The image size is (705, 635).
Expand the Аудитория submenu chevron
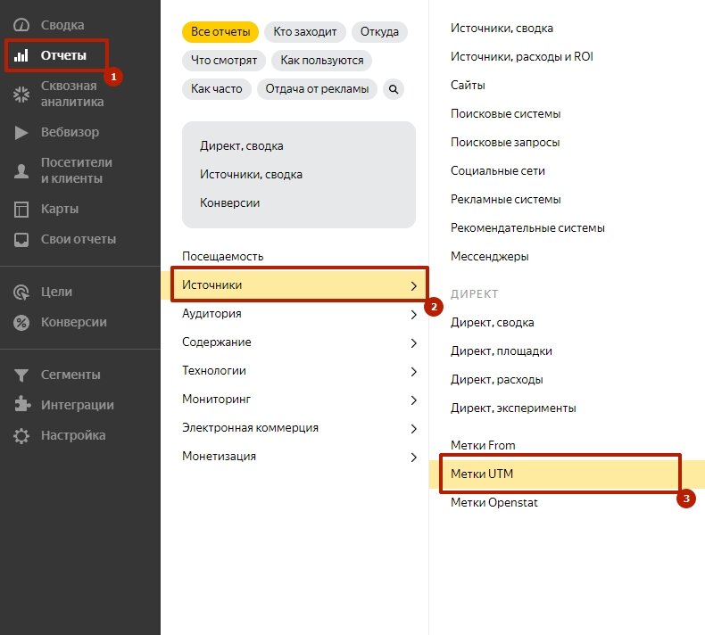[414, 315]
